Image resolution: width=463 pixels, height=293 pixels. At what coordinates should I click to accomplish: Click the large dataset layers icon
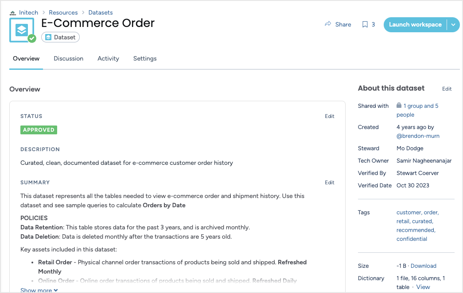22,30
